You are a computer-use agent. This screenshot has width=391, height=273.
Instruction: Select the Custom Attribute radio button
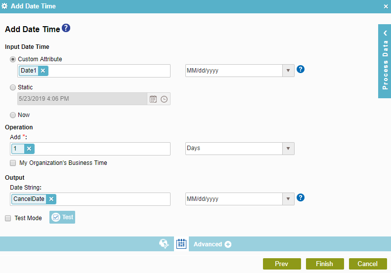click(13, 59)
